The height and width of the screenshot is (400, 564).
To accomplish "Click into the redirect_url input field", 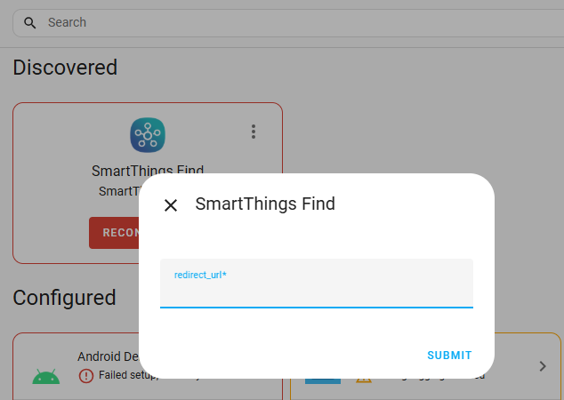I will coord(317,284).
